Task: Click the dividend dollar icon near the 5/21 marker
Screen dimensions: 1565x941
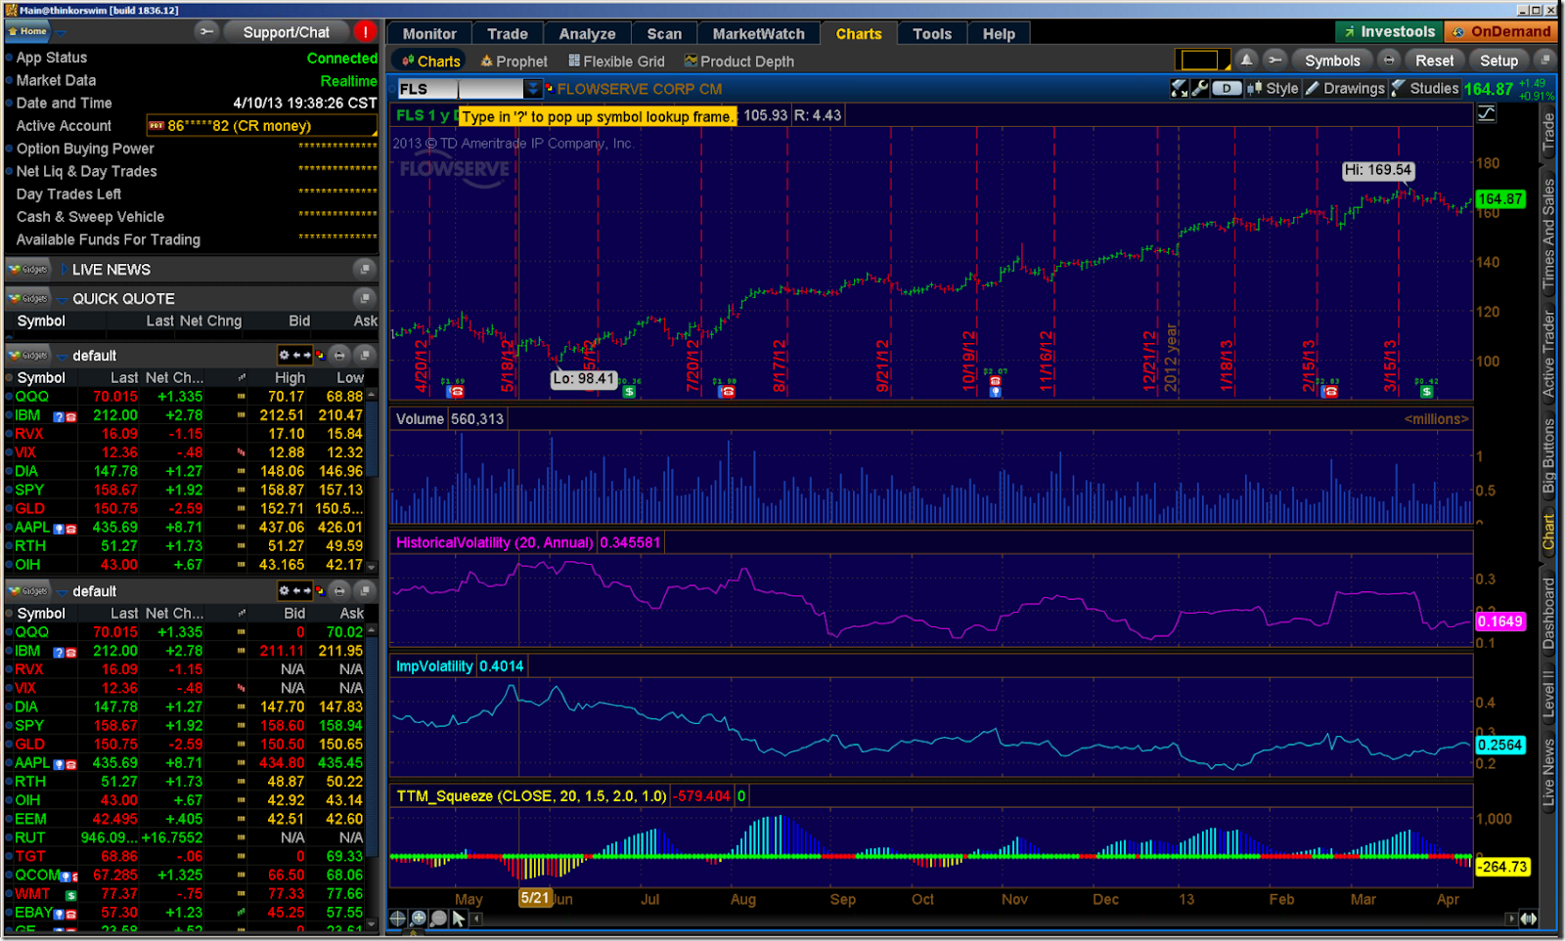Action: point(629,391)
